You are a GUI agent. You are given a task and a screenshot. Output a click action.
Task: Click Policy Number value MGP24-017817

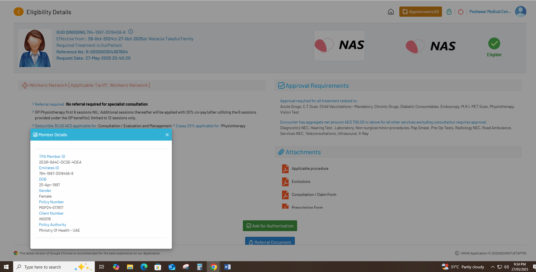pyautogui.click(x=51, y=208)
